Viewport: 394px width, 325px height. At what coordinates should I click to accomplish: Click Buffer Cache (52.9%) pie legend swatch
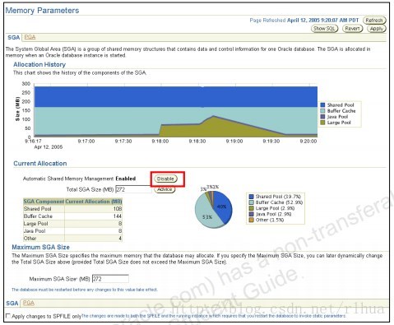[x=251, y=202]
